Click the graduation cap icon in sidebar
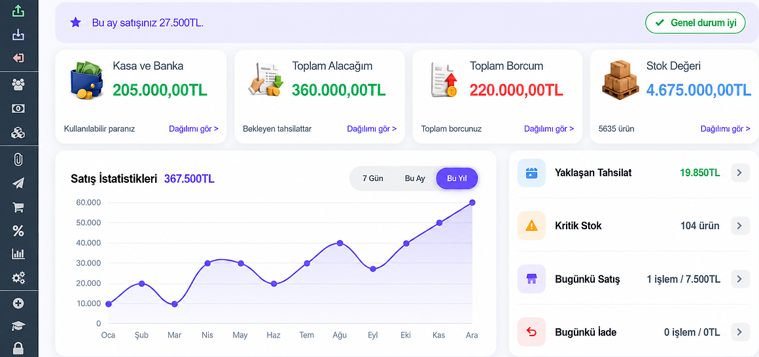This screenshot has width=759, height=357. tap(18, 326)
